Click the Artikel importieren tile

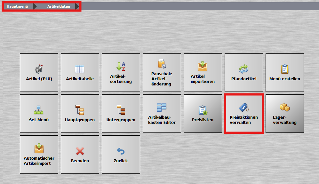(x=203, y=73)
